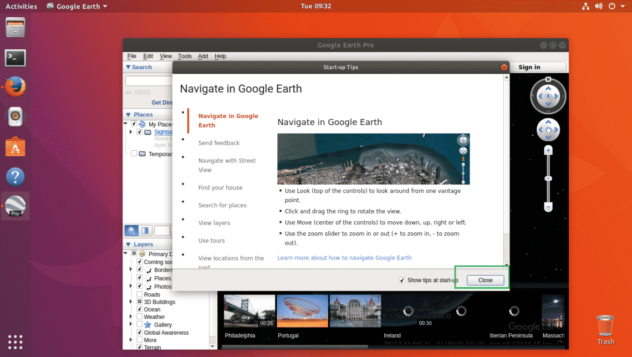Click the Move joystick up arrow
The width and height of the screenshot is (632, 357).
point(548,122)
